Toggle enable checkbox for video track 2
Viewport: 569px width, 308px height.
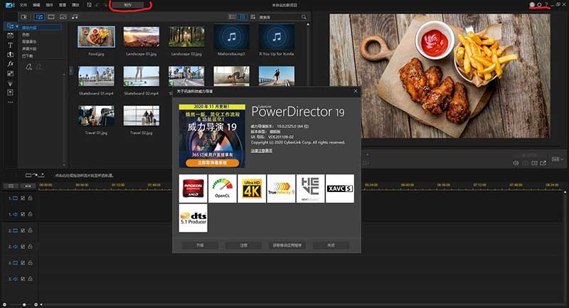click(x=23, y=230)
